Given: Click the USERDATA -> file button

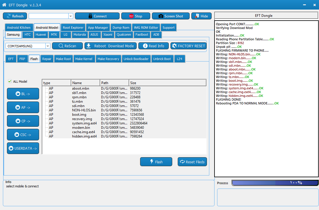Looking at the screenshot, I should (23, 148).
